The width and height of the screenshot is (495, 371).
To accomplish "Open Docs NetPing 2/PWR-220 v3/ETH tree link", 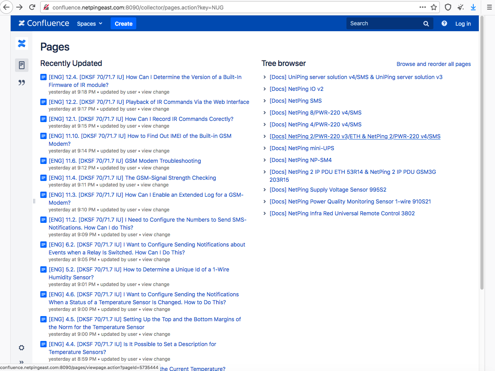I will (x=355, y=136).
